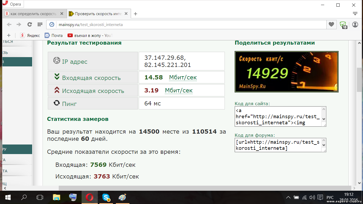Open the Яндекс bookmark

click(30, 35)
